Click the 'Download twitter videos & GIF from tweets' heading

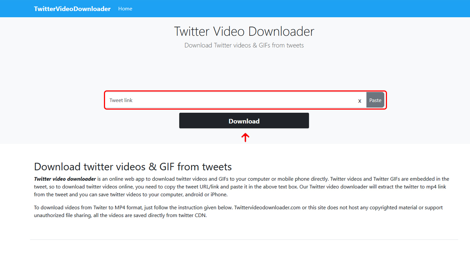click(133, 167)
